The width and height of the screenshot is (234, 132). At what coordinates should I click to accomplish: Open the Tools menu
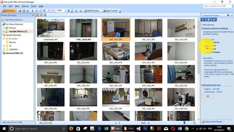coord(34,6)
